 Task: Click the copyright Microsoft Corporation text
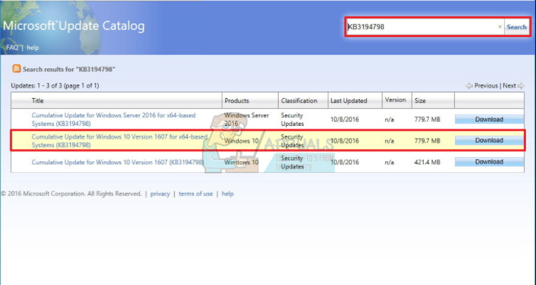click(x=71, y=194)
